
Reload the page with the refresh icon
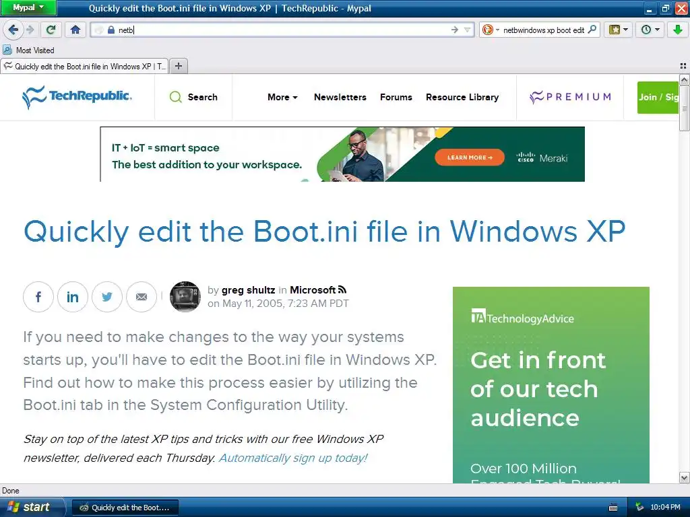pyautogui.click(x=51, y=30)
